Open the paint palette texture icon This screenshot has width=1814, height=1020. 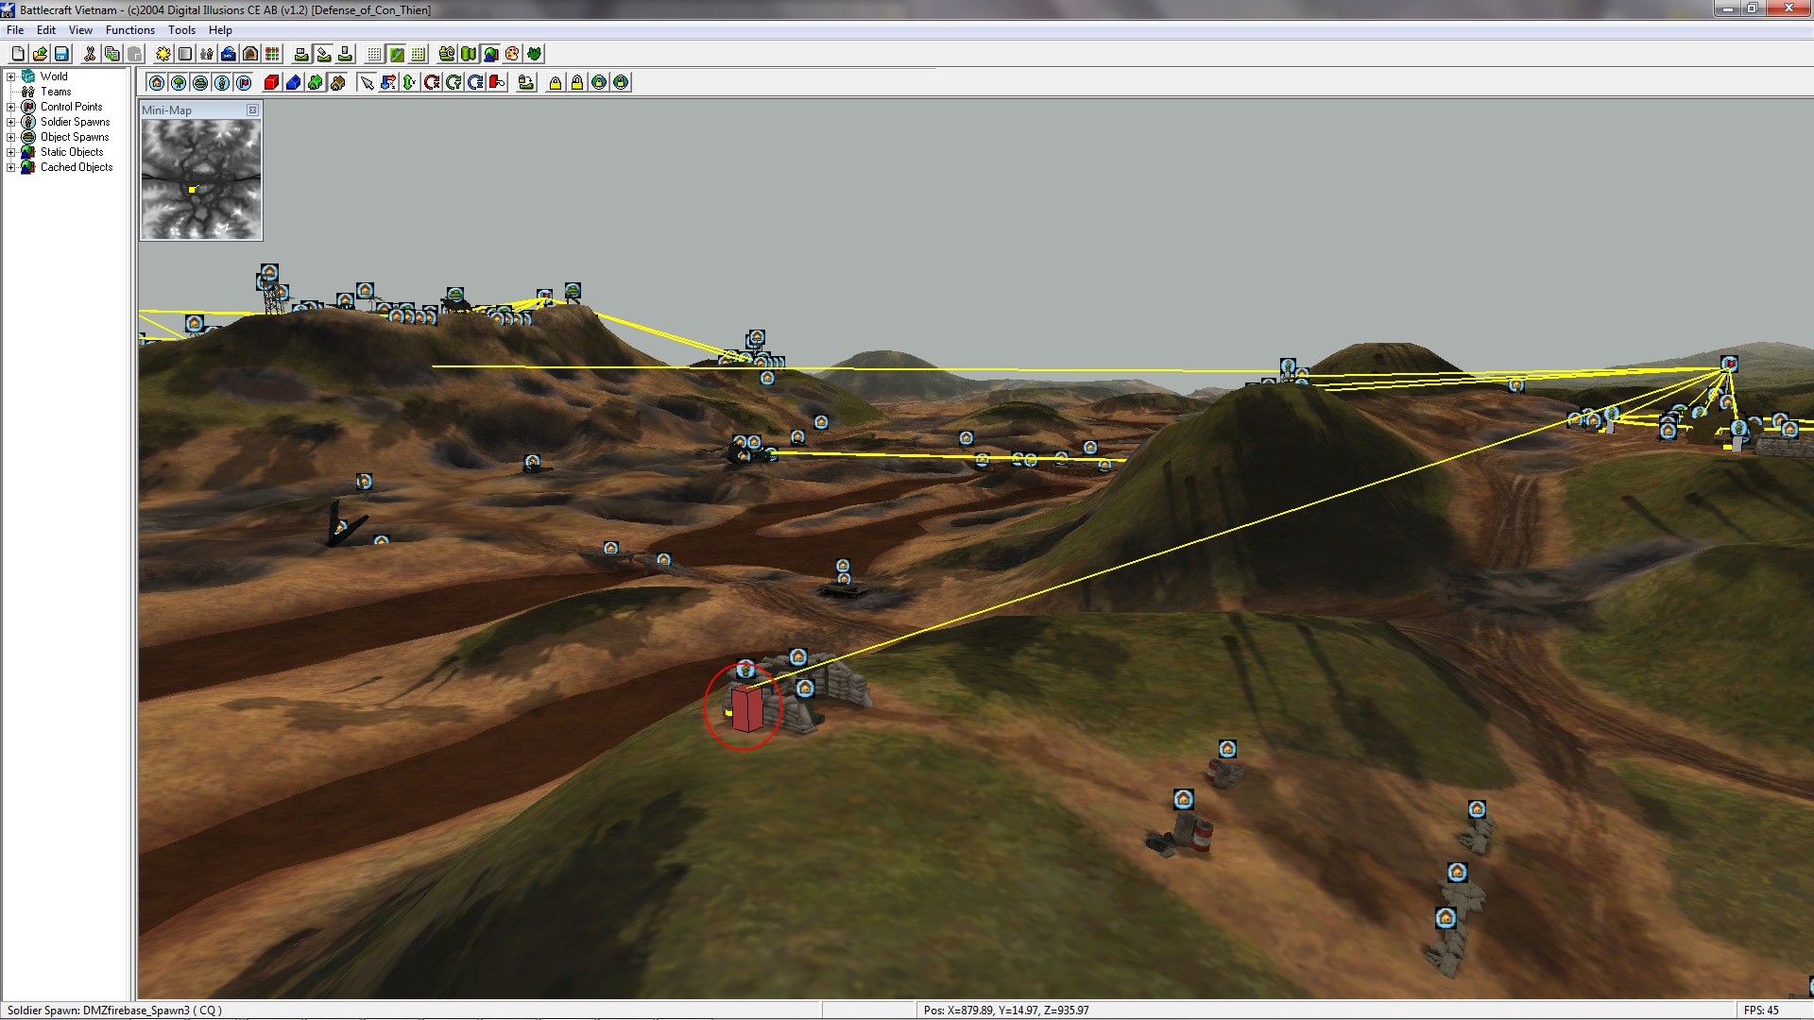[x=512, y=54]
